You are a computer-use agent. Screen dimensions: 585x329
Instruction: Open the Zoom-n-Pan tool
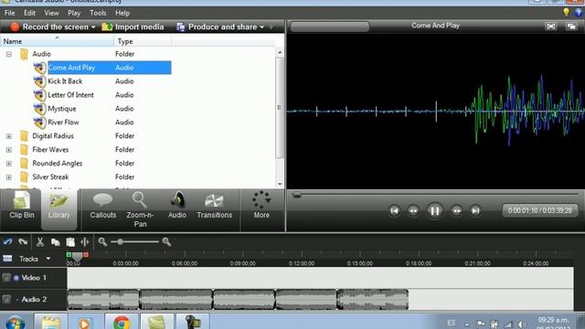click(140, 209)
